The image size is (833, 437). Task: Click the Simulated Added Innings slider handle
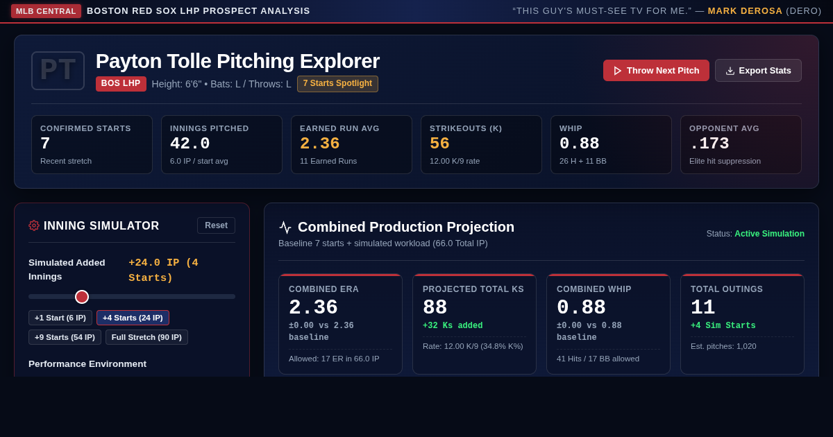click(82, 297)
